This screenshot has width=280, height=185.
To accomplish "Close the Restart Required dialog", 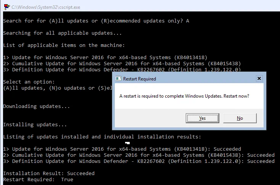I will click(x=259, y=79).
